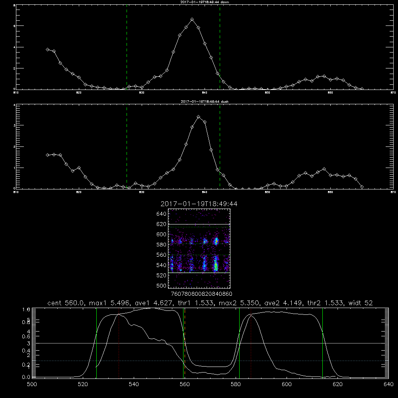Click bottom plot x-axis label '540'
The height and width of the screenshot is (398, 398).
click(134, 384)
